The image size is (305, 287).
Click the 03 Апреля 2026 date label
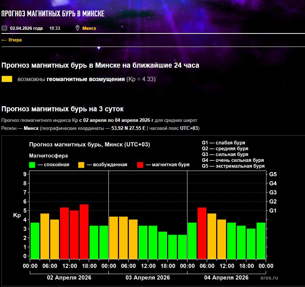pos(148,278)
